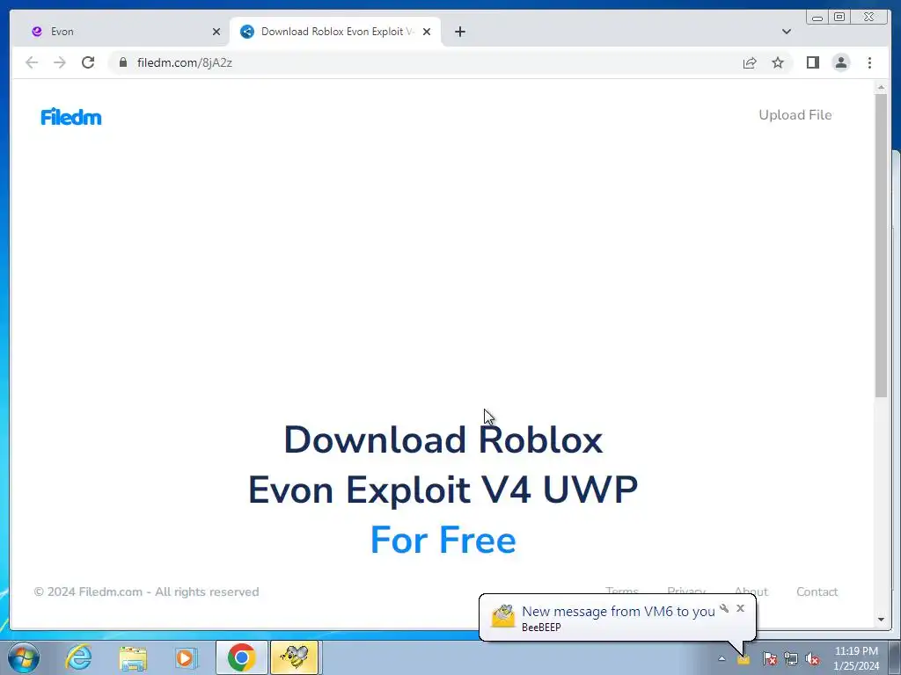901x675 pixels.
Task: Open BeeBEEP notification wrench settings
Action: (725, 608)
